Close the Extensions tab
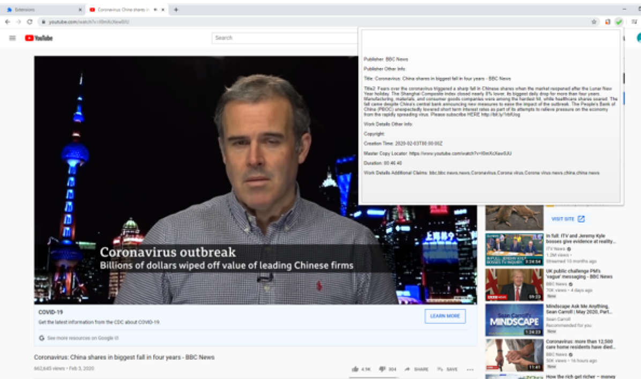 [80, 10]
